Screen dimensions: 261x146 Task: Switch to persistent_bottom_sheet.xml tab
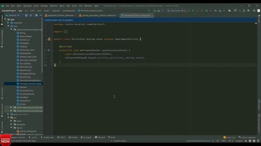(x=61, y=15)
